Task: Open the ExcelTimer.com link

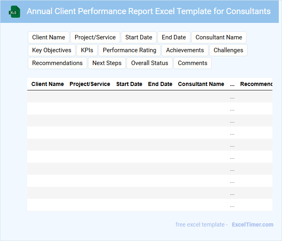Action: click(x=253, y=225)
